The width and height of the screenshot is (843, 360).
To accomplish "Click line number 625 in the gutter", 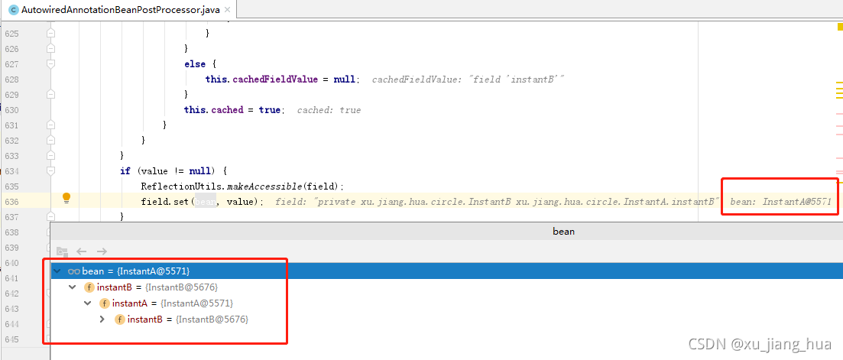I will click(x=11, y=34).
